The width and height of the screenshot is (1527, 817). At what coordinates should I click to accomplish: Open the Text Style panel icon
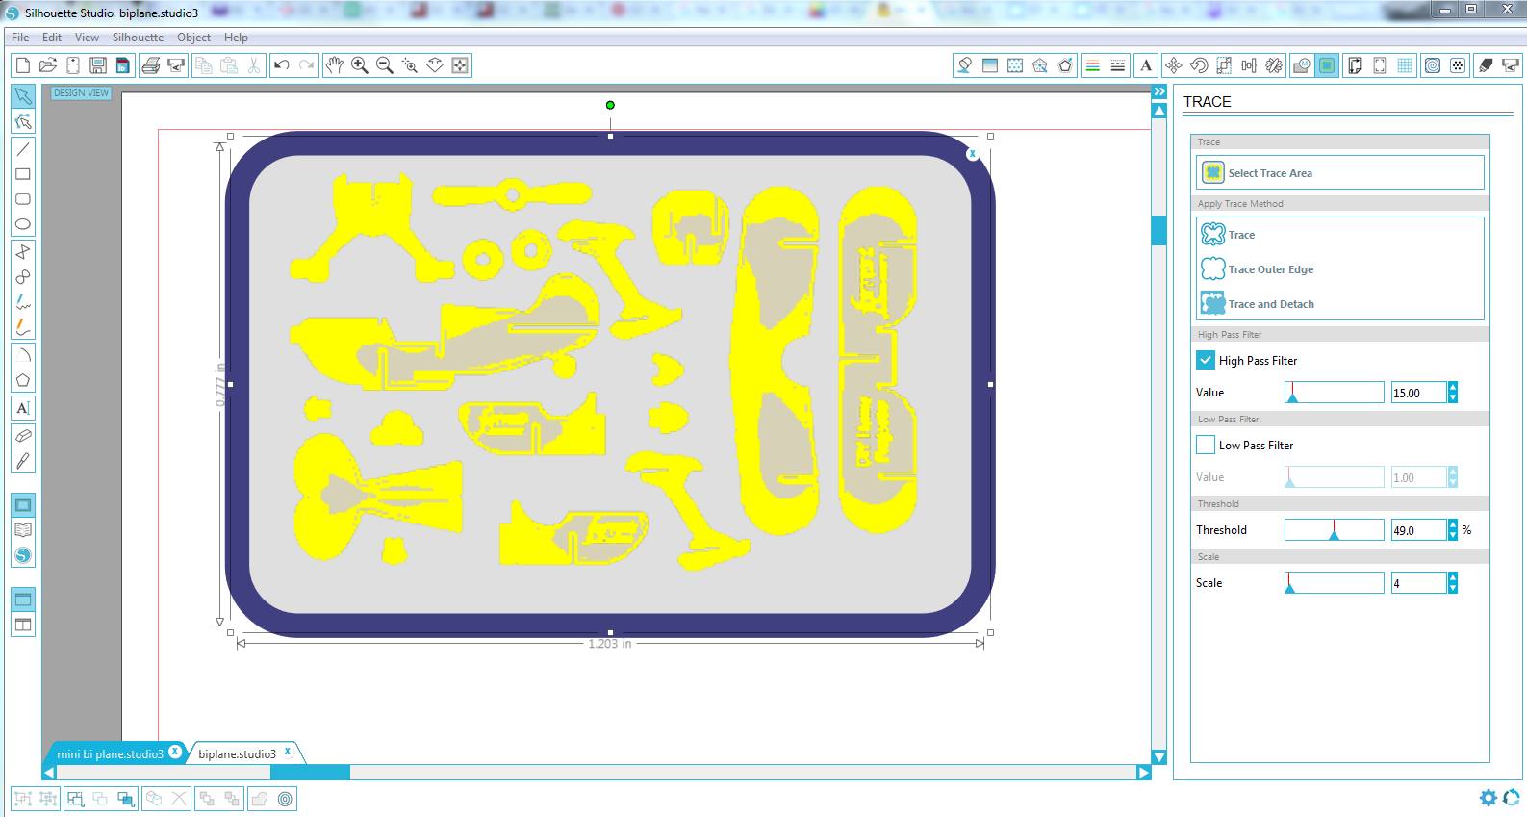[1146, 65]
